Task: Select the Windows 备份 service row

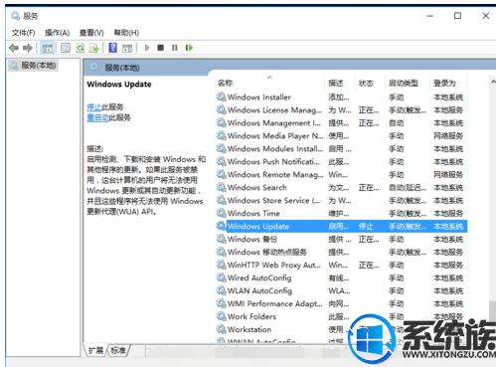Action: [341, 240]
